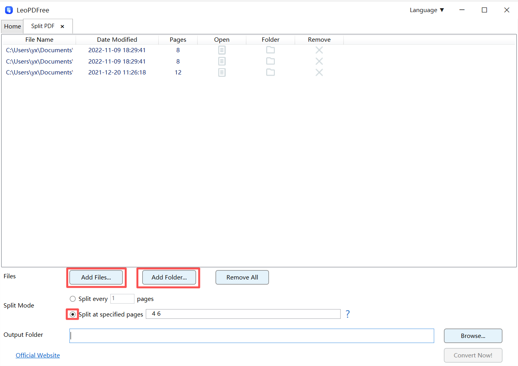Close the Split PDF tab

coord(62,27)
